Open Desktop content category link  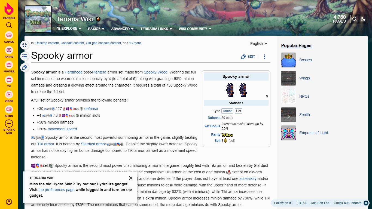[x=47, y=43]
